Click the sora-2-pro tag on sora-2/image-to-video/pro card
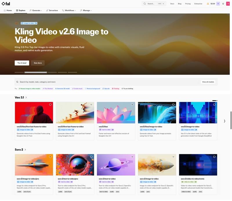This screenshot has width=232, height=201. [27, 192]
